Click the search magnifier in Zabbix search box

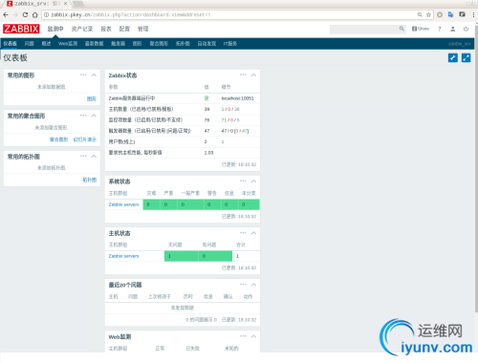pyautogui.click(x=402, y=29)
